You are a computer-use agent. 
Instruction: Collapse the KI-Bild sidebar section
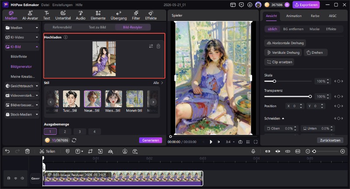point(22,47)
